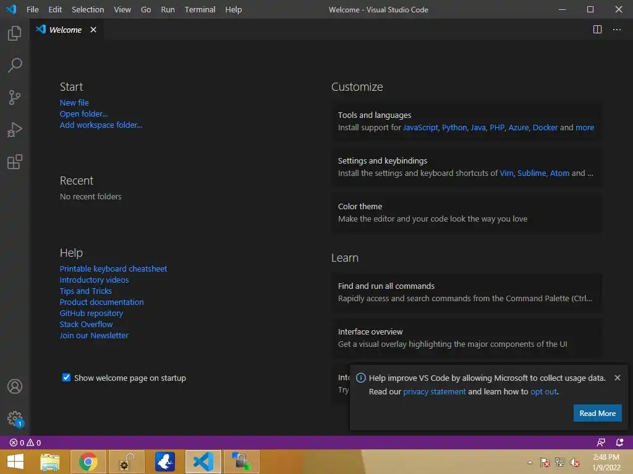
Task: Open the Terminal menu
Action: click(x=200, y=9)
